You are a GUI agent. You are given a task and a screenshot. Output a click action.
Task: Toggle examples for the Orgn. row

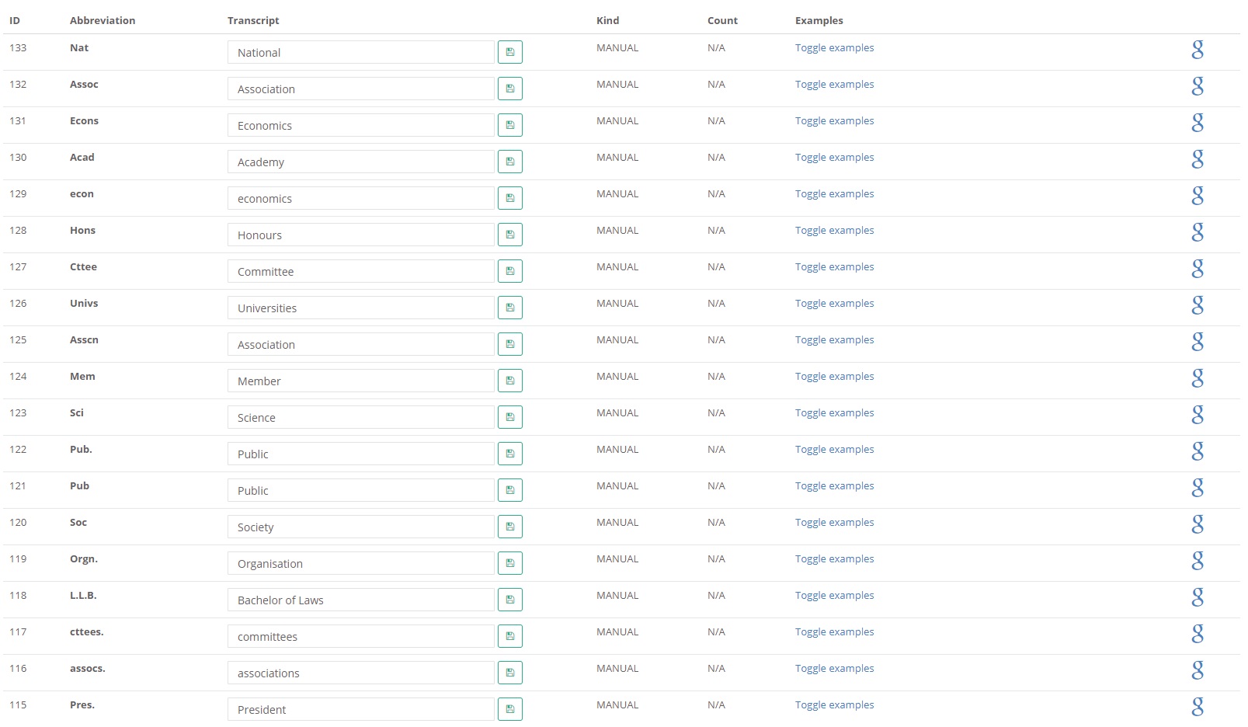[x=834, y=559]
